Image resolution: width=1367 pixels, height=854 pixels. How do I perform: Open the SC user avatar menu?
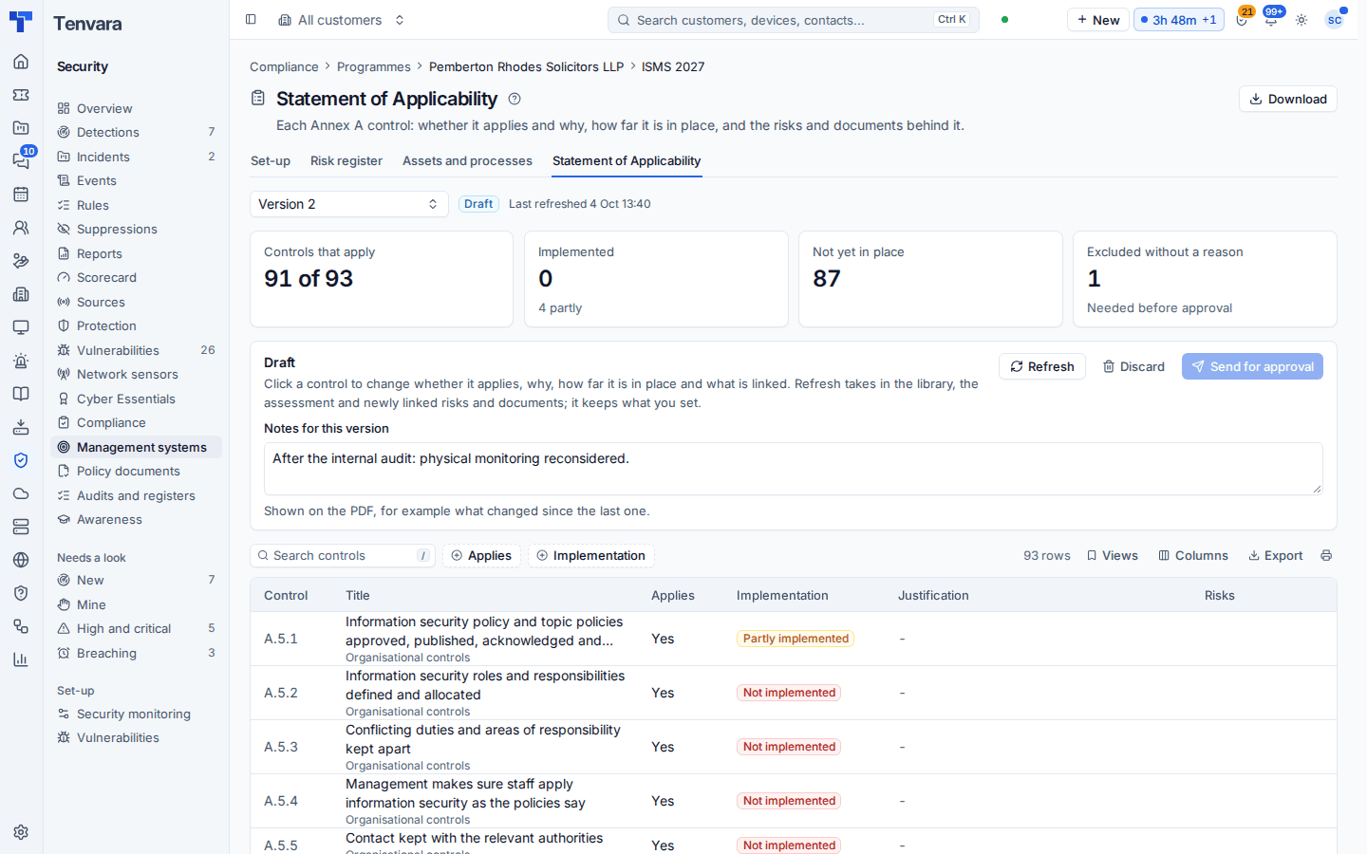(x=1335, y=20)
